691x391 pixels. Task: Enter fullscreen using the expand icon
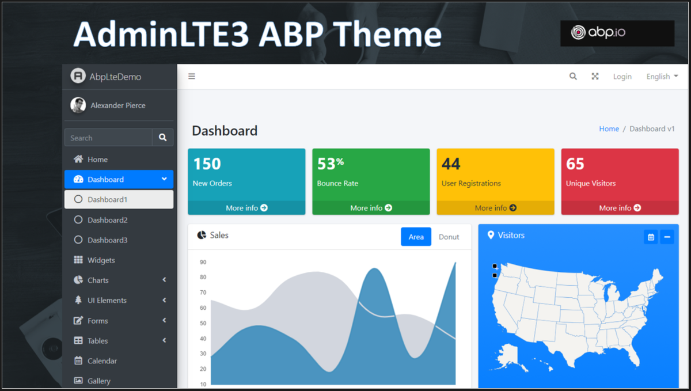pos(595,76)
